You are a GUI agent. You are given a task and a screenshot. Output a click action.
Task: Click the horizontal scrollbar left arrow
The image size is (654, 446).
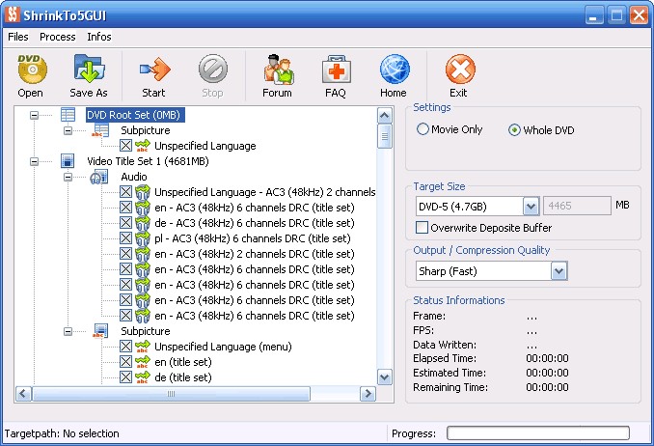[x=23, y=393]
